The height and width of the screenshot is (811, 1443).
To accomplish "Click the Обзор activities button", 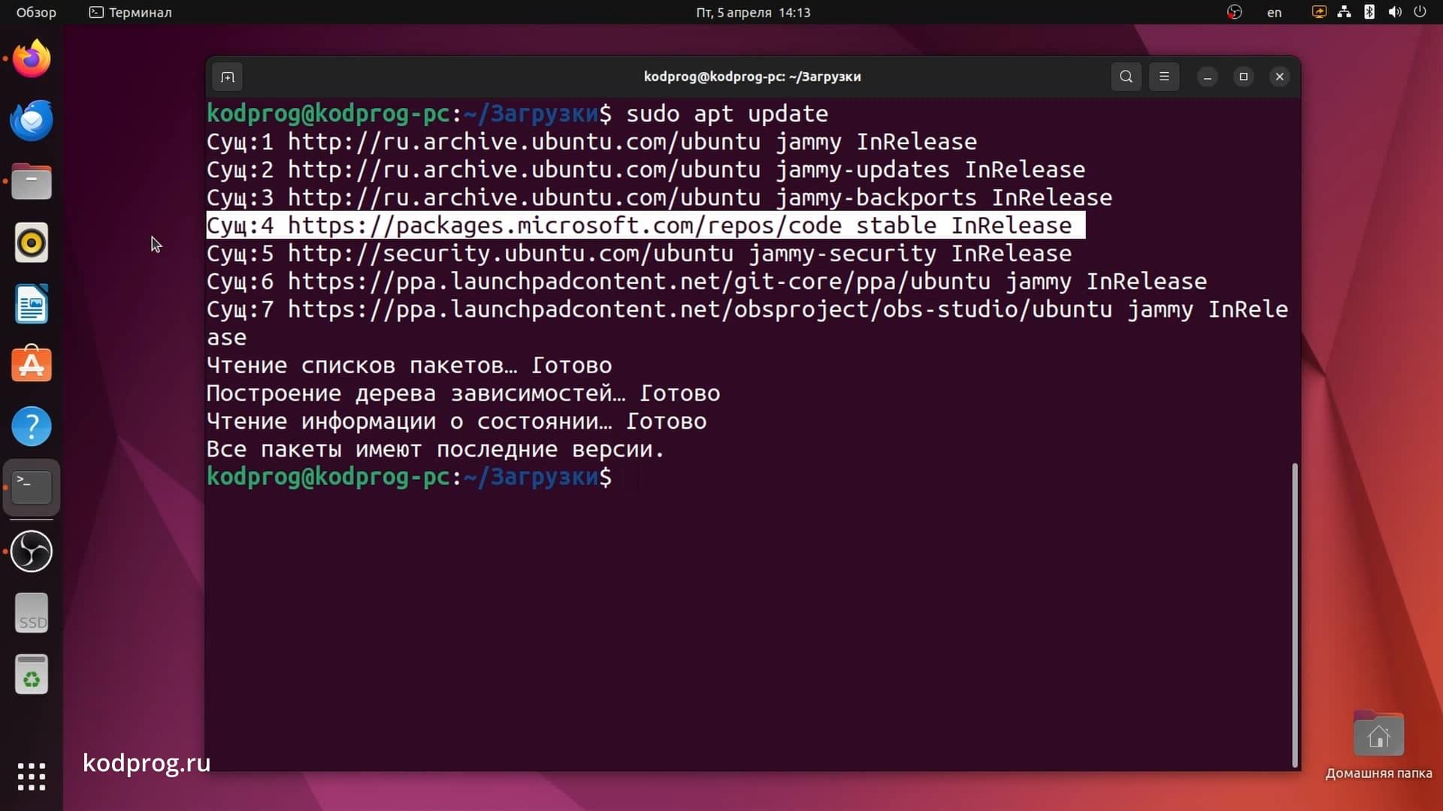I will coord(36,12).
